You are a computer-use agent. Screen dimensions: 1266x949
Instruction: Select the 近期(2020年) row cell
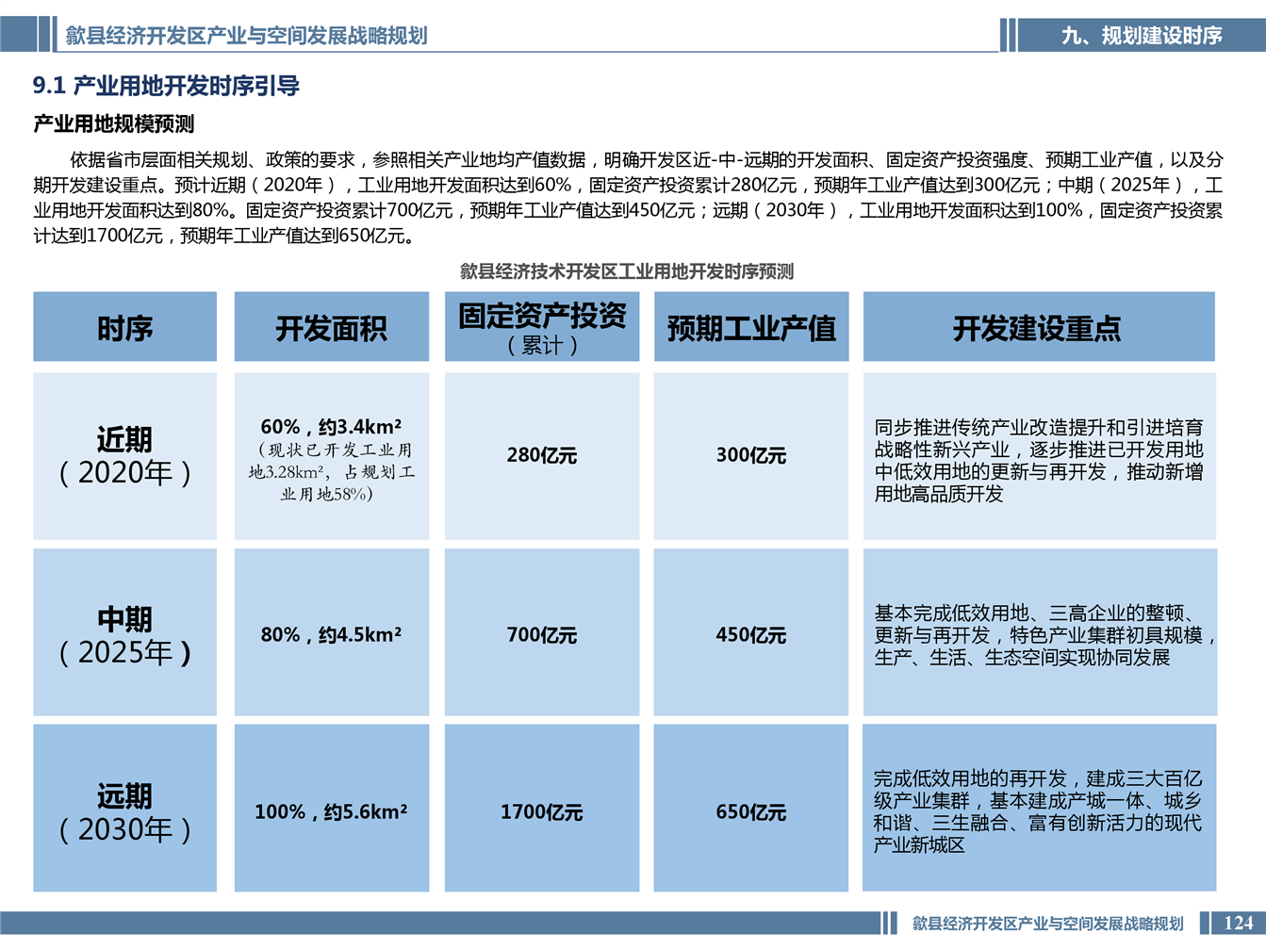[124, 456]
